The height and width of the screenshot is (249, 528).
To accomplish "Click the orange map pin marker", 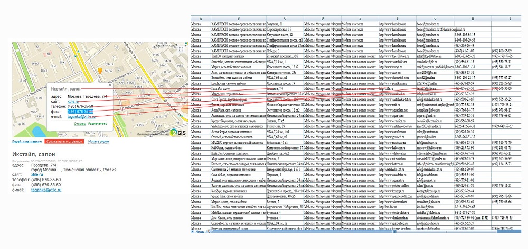I will (100, 70).
